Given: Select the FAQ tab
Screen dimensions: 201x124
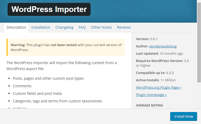Looking at the screenshot, I should pyautogui.click(x=82, y=27).
